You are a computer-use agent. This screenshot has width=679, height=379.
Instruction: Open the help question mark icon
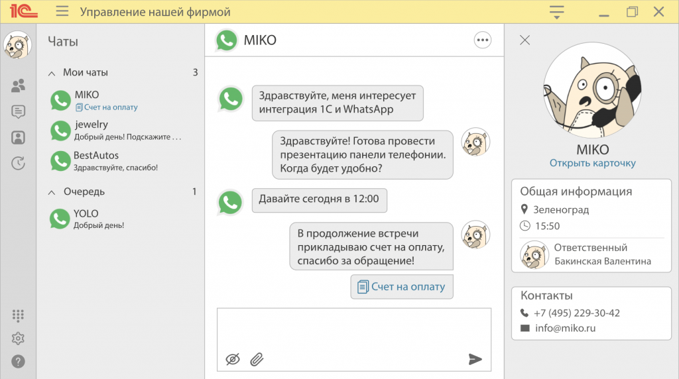click(18, 361)
